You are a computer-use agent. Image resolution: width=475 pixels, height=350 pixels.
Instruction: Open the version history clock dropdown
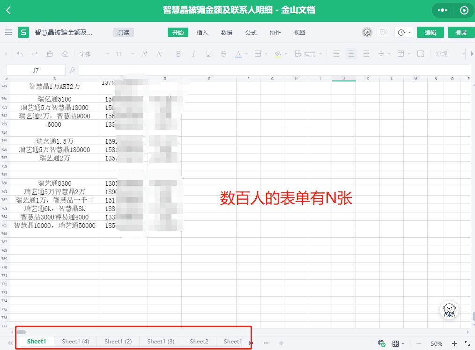pyautogui.click(x=404, y=32)
